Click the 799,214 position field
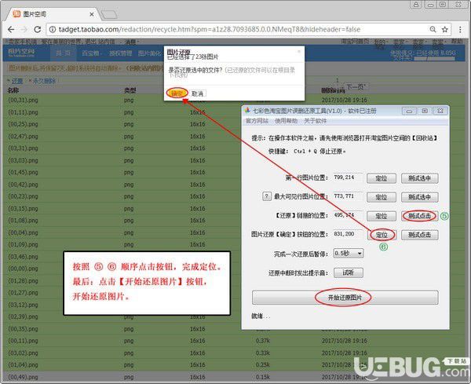This screenshot has height=384, width=471. pyautogui.click(x=348, y=178)
